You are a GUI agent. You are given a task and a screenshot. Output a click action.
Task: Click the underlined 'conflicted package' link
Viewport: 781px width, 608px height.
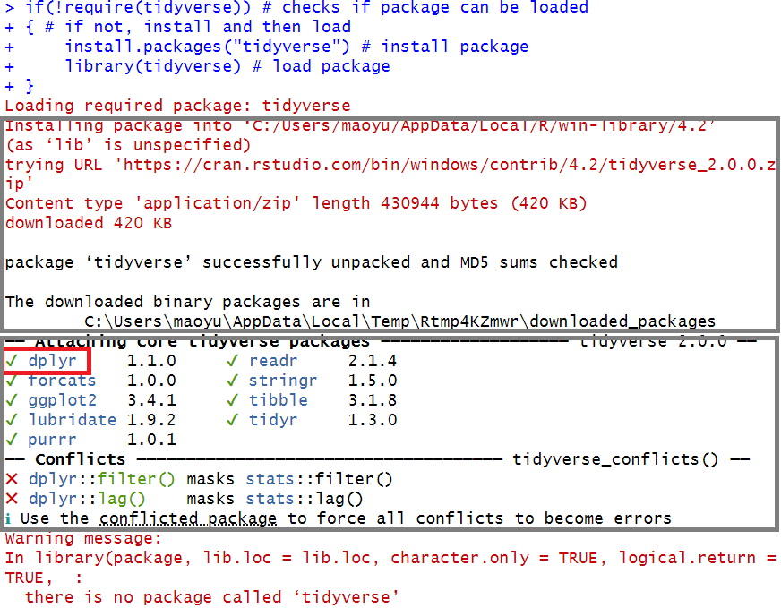pyautogui.click(x=187, y=518)
